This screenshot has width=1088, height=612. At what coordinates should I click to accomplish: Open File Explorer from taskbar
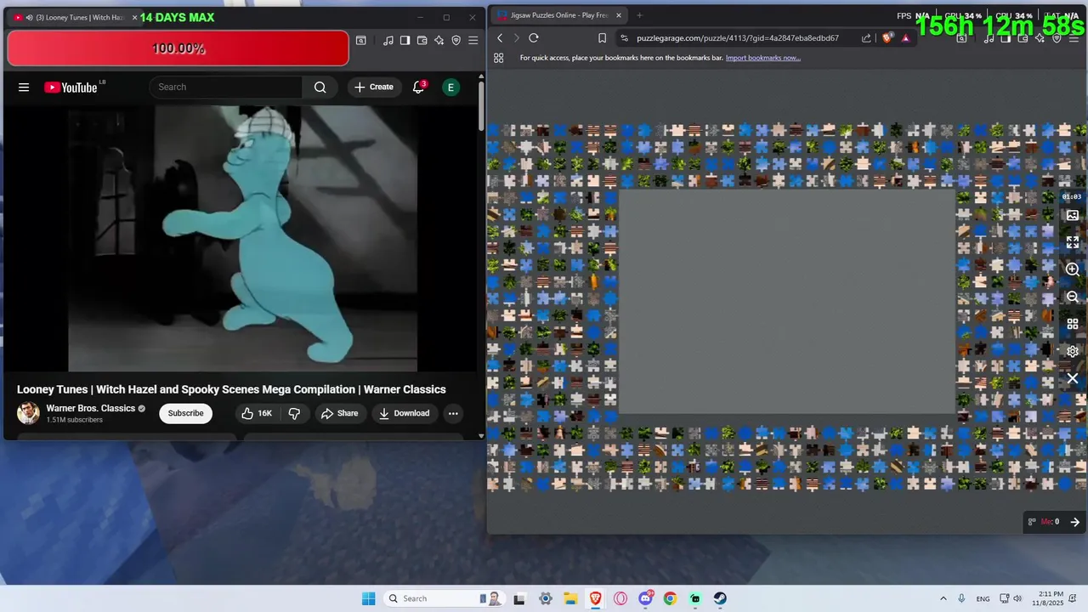click(570, 598)
